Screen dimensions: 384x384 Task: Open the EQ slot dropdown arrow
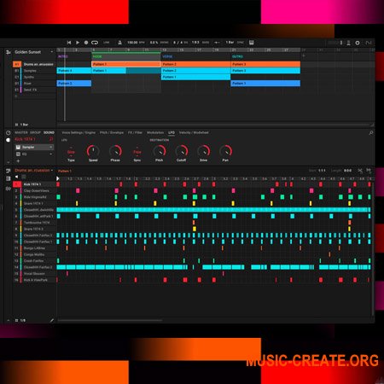[x=51, y=154]
